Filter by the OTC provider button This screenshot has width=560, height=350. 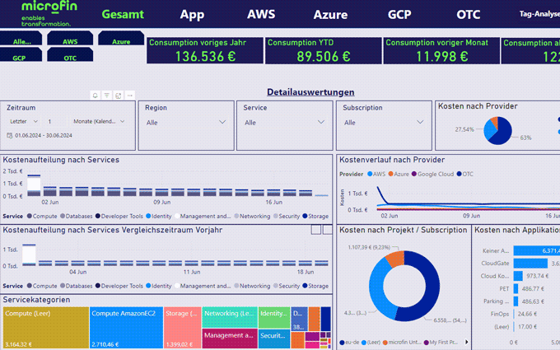click(70, 55)
